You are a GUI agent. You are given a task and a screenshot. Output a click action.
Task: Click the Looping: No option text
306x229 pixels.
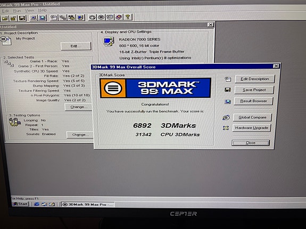coord(35,120)
